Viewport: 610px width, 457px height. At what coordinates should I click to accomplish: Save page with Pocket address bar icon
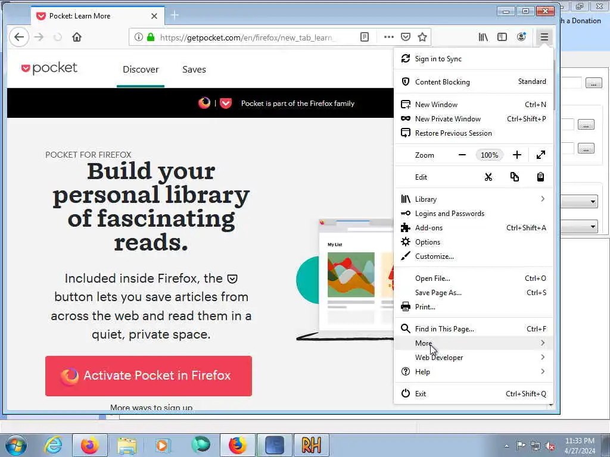406,37
